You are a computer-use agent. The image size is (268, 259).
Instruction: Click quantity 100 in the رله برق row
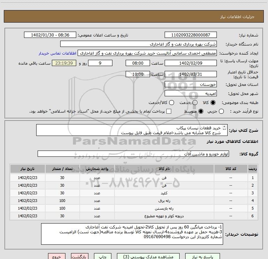[62, 201]
